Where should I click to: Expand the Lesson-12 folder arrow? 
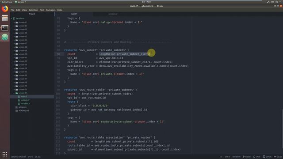[x=14, y=61]
